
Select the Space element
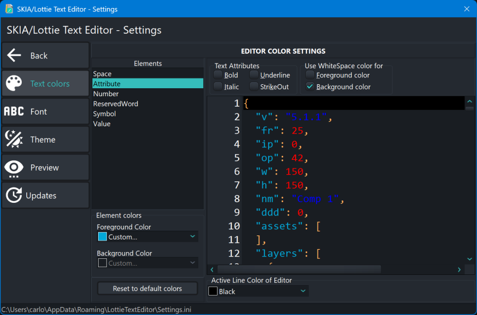click(x=148, y=74)
